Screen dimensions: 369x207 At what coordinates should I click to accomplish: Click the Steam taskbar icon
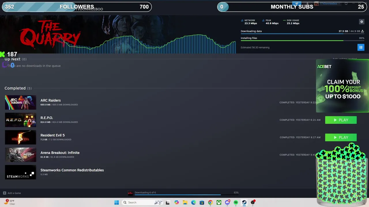[244, 202]
